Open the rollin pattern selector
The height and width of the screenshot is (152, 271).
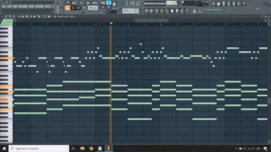130,11
